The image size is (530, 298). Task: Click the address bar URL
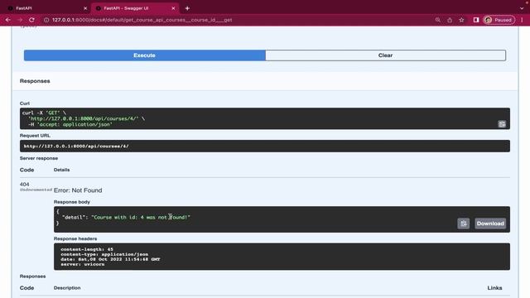point(142,20)
